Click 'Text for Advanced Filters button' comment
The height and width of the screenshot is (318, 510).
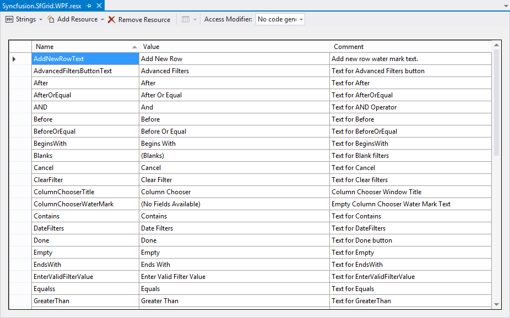tap(410, 71)
